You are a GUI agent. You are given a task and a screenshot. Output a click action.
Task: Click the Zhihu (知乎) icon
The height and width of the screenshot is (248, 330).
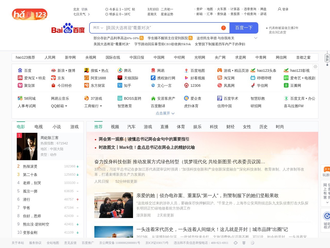click(x=120, y=86)
